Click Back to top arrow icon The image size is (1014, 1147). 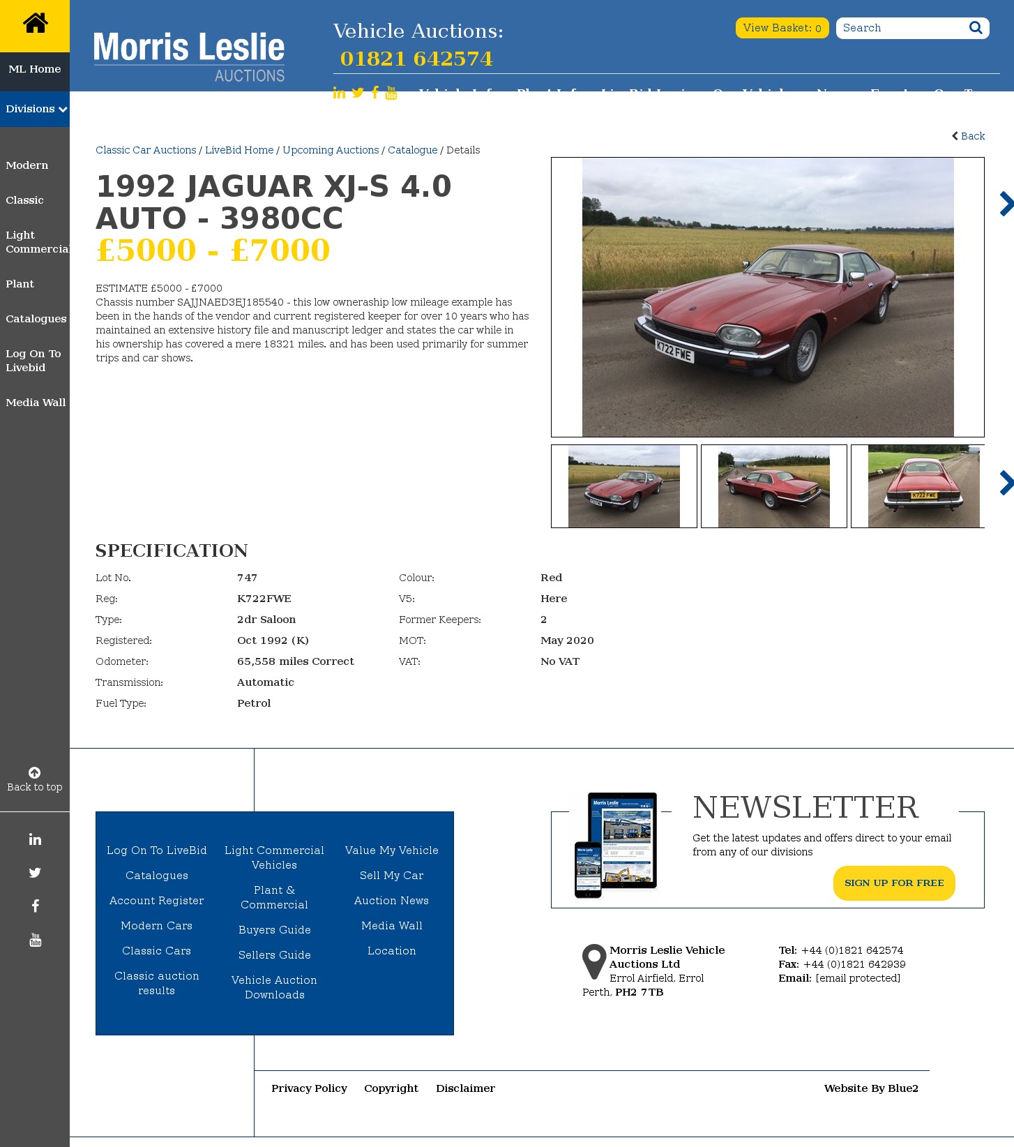(x=34, y=772)
